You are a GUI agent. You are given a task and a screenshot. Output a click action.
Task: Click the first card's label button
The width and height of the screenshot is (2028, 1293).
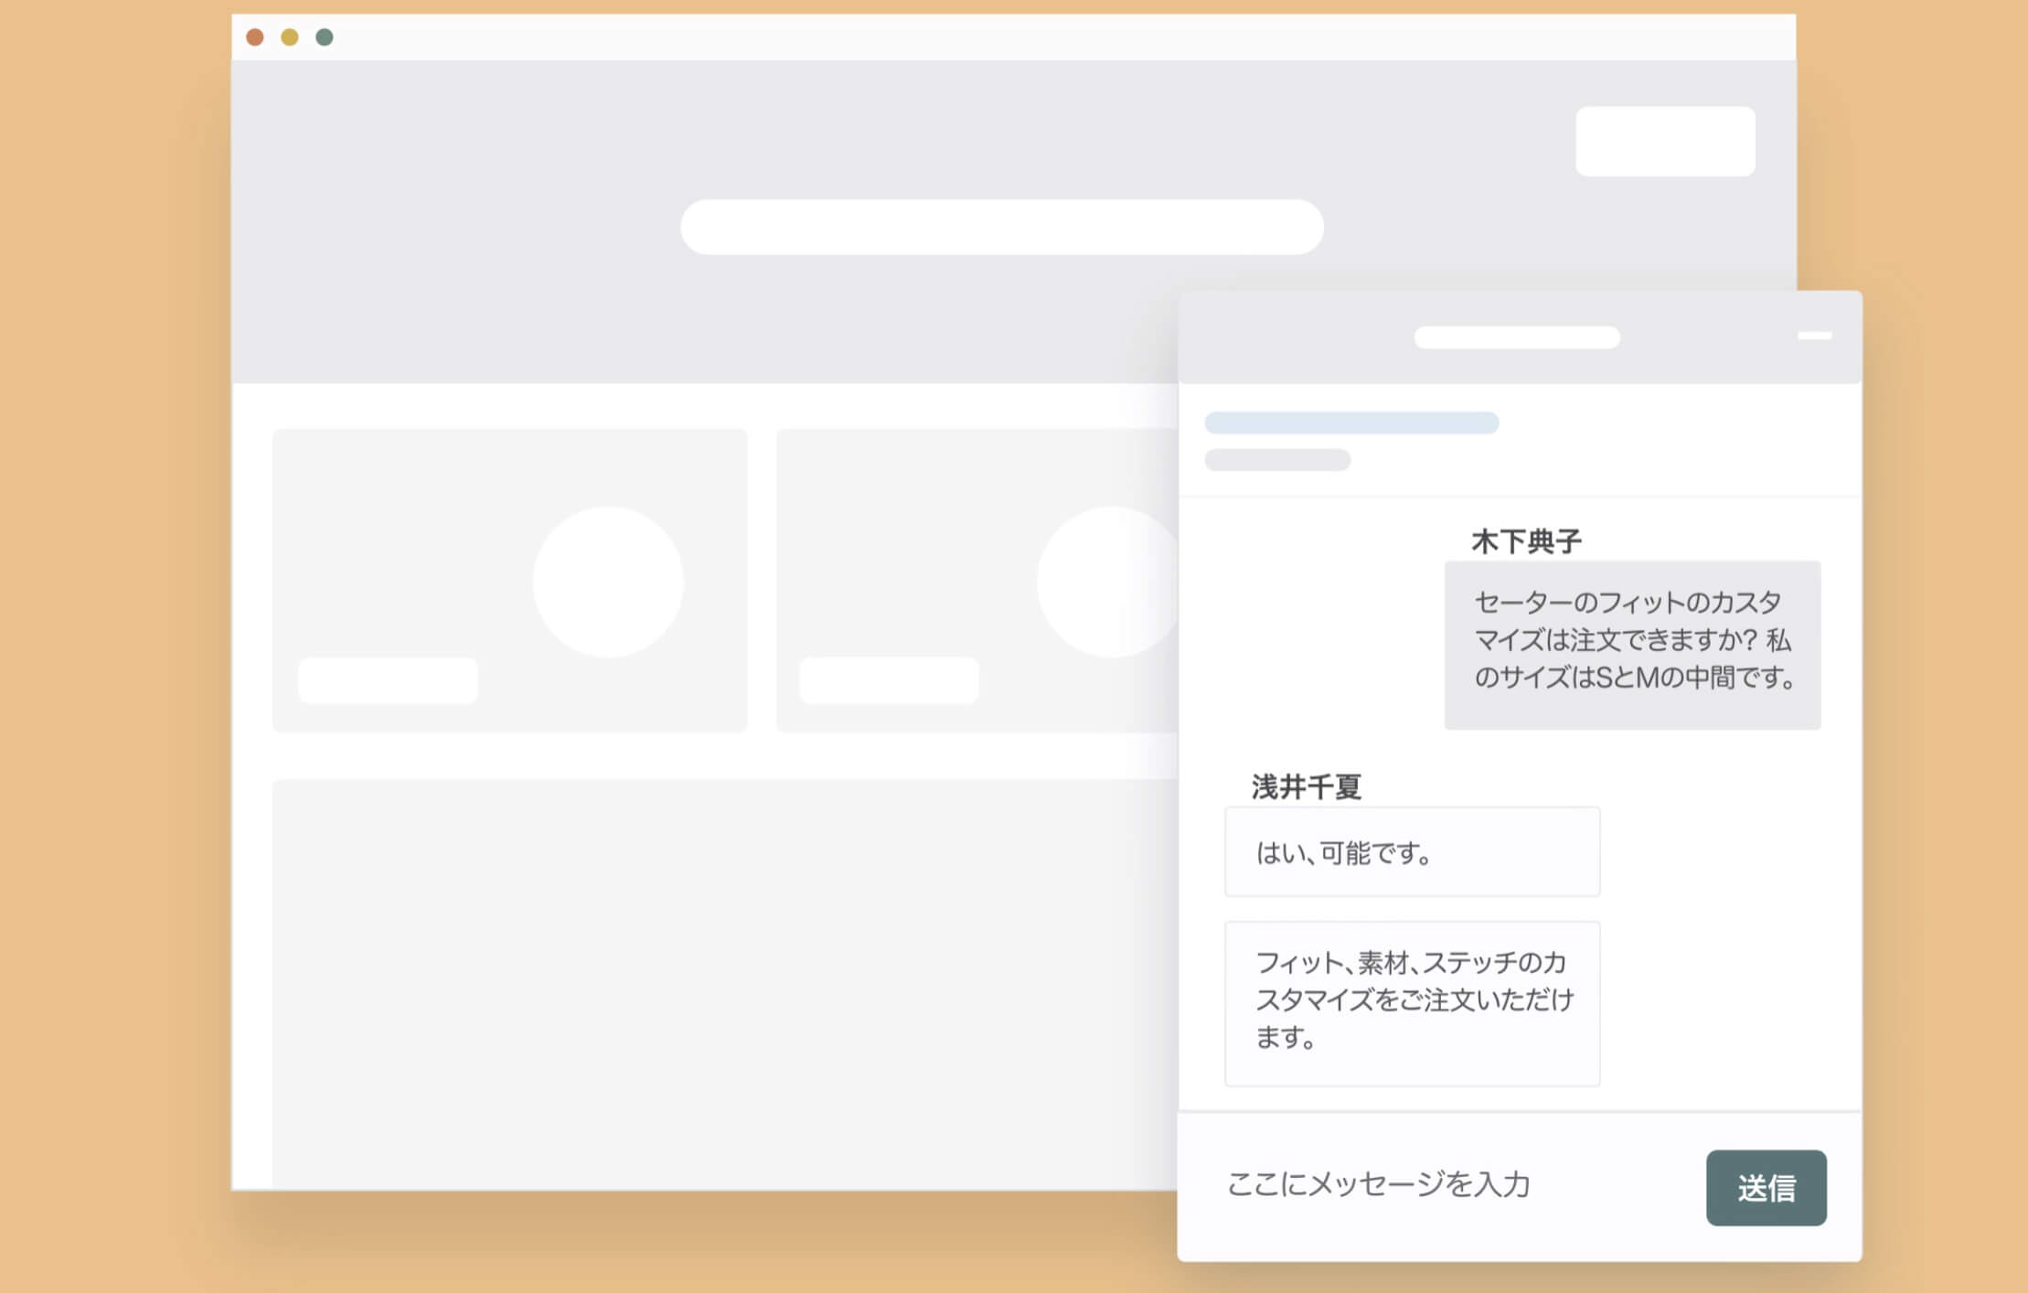[x=388, y=680]
